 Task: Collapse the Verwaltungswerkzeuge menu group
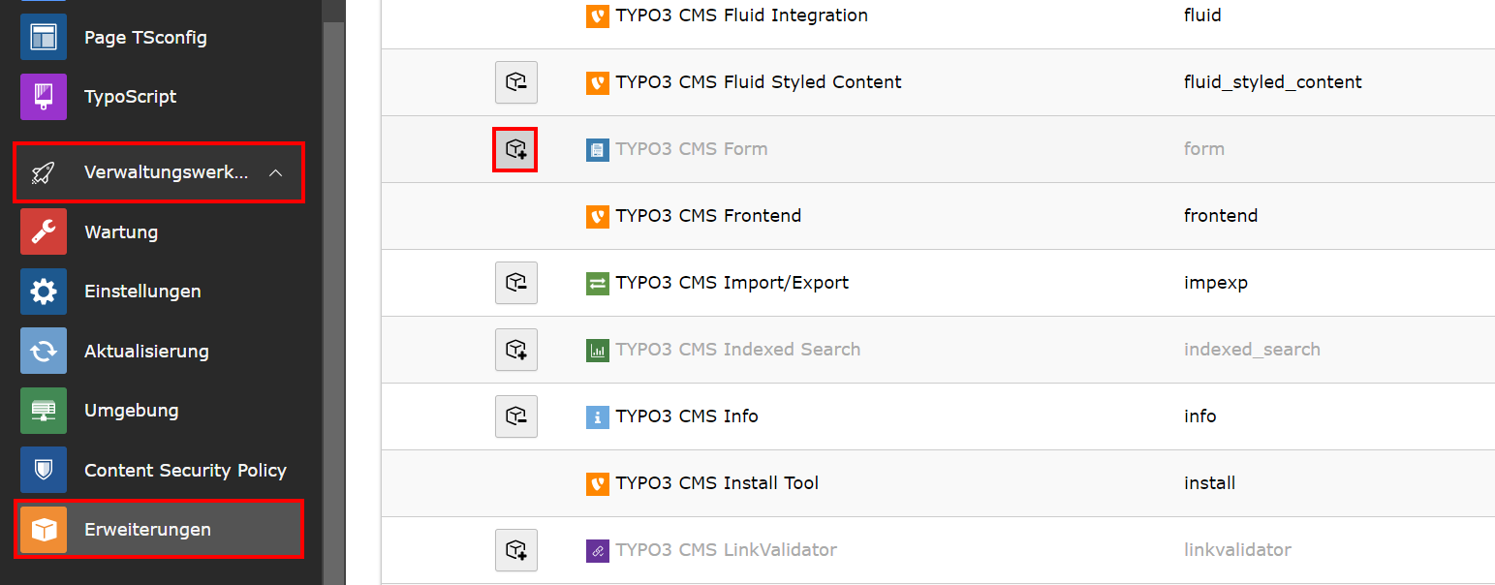159,172
